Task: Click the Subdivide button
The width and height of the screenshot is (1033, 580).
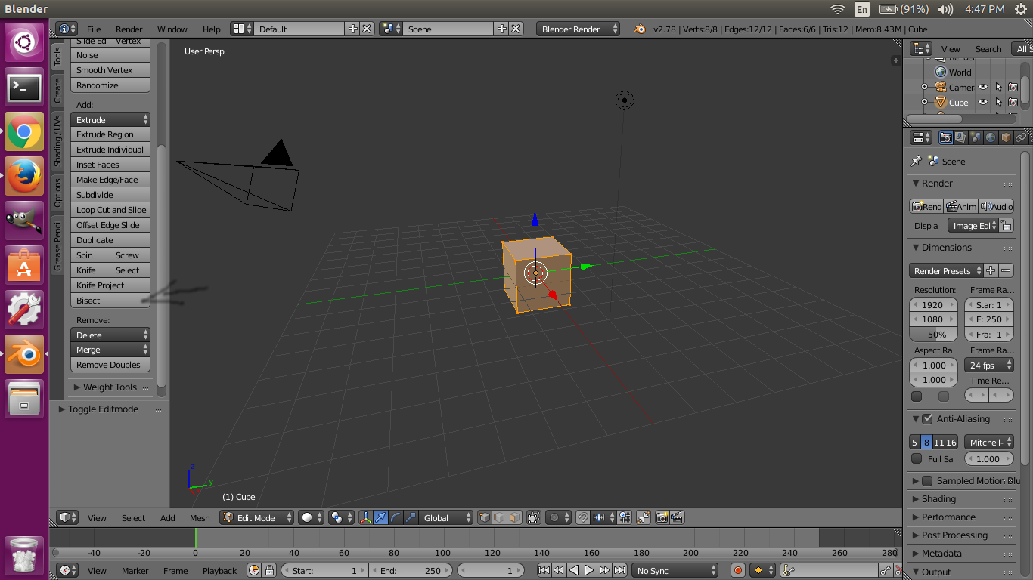Action: (x=110, y=195)
